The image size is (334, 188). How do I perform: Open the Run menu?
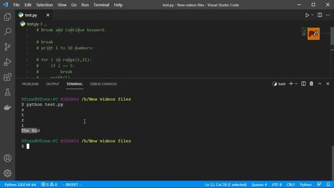85,5
